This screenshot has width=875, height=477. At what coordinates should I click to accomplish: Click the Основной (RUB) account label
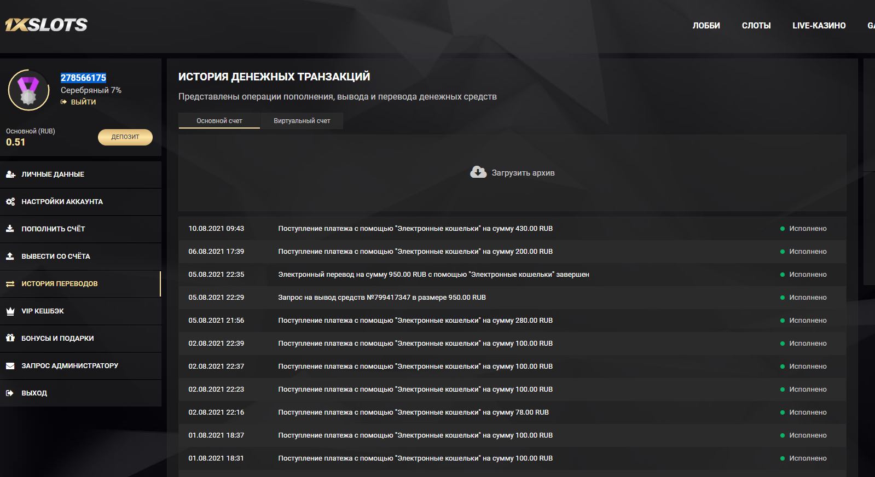(31, 131)
